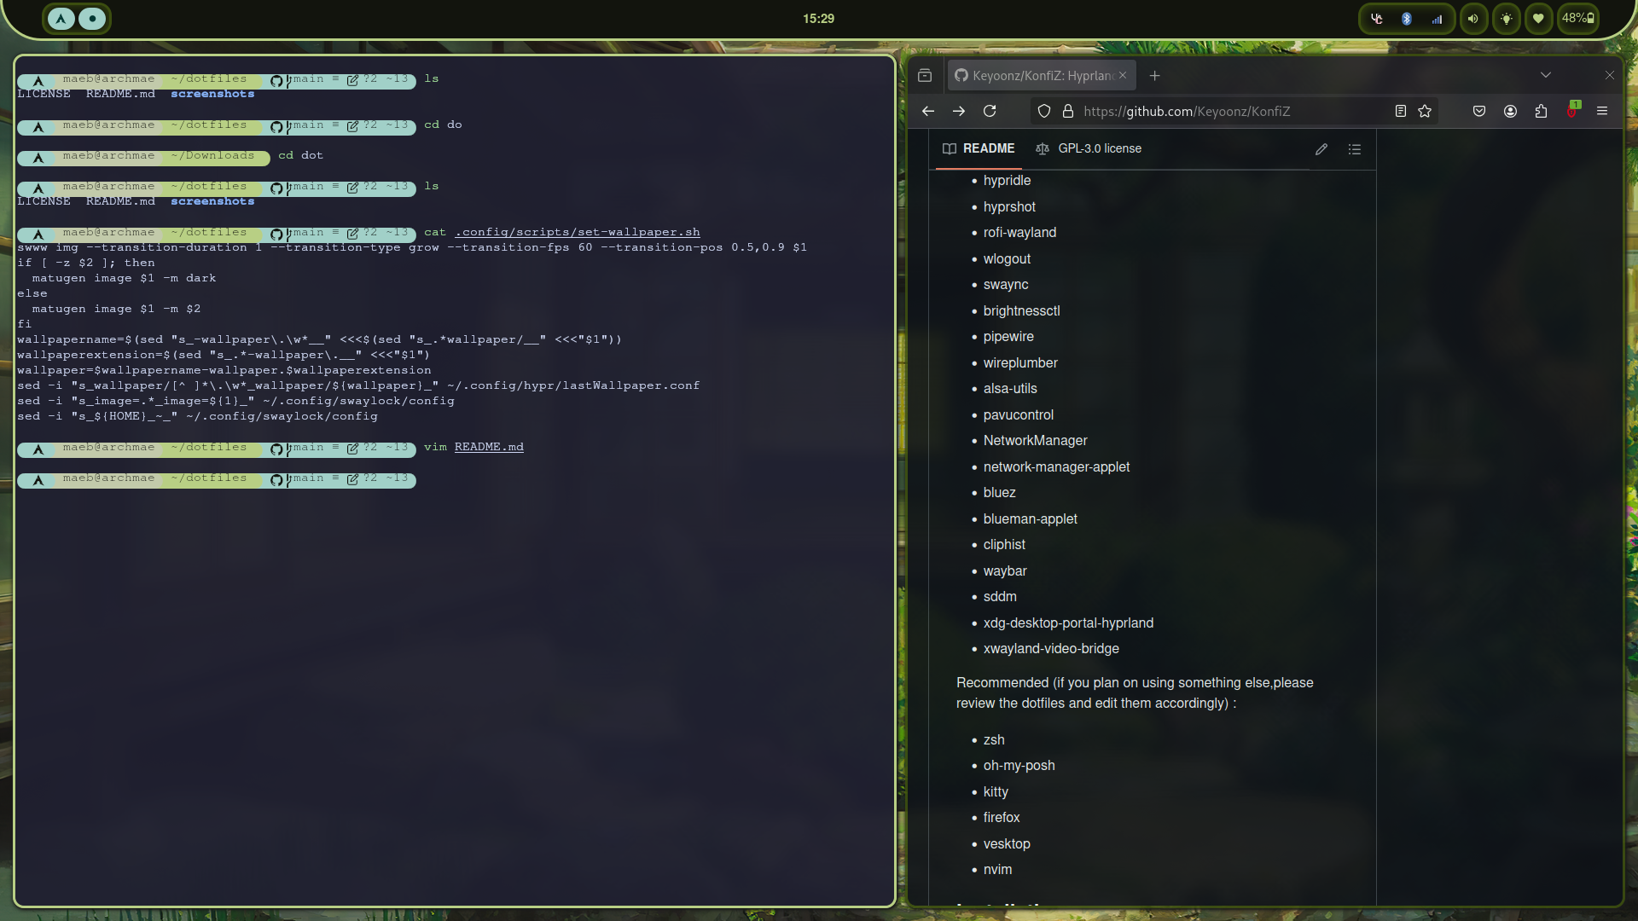
Task: Toggle Bluetooth icon in the top bar
Action: click(1407, 19)
